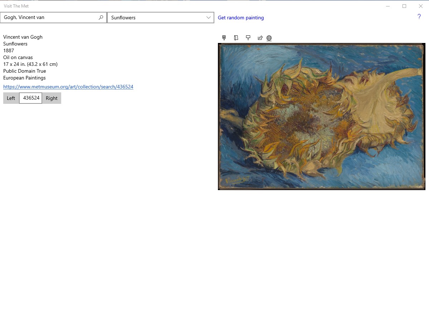This screenshot has height=334, width=429.
Task: Go to next painting with Right button
Action: tap(52, 98)
